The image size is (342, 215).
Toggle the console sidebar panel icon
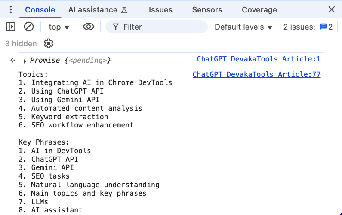10,27
